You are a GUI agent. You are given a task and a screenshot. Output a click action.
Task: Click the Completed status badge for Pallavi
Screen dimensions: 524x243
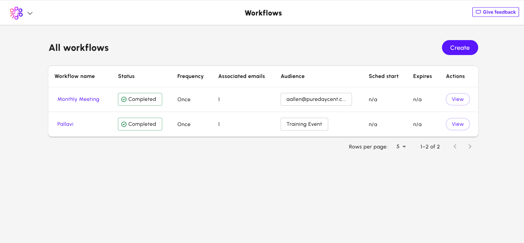pyautogui.click(x=140, y=124)
